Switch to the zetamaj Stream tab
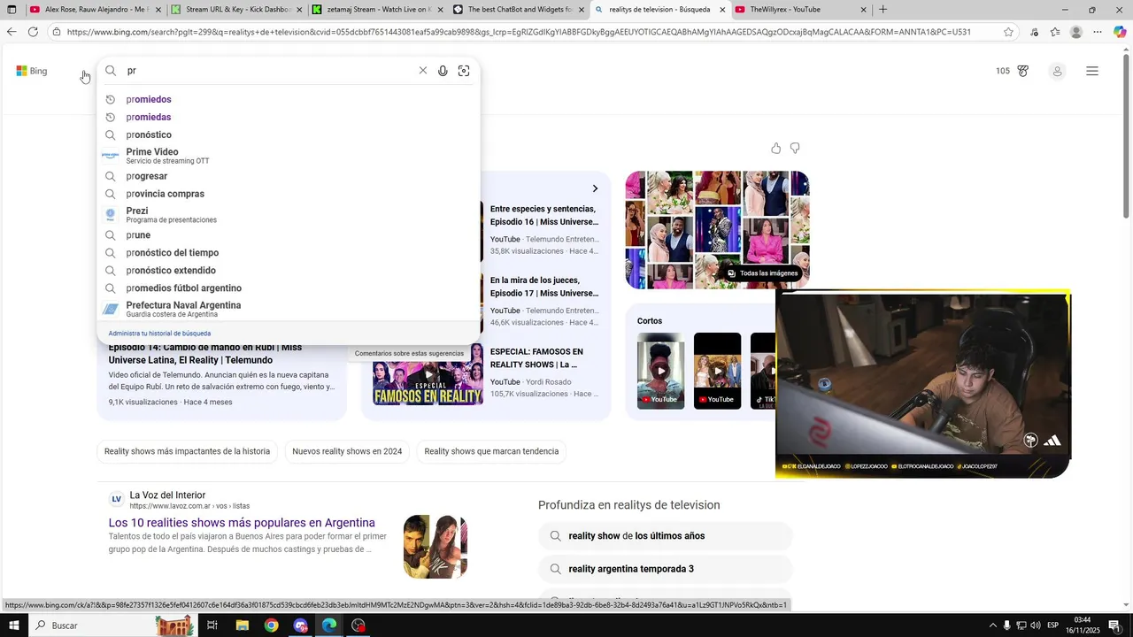Screen dimensions: 1133x637 click(376, 10)
